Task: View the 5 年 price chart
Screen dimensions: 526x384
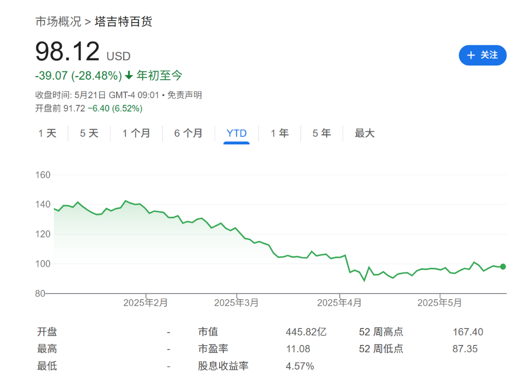Action: point(321,133)
